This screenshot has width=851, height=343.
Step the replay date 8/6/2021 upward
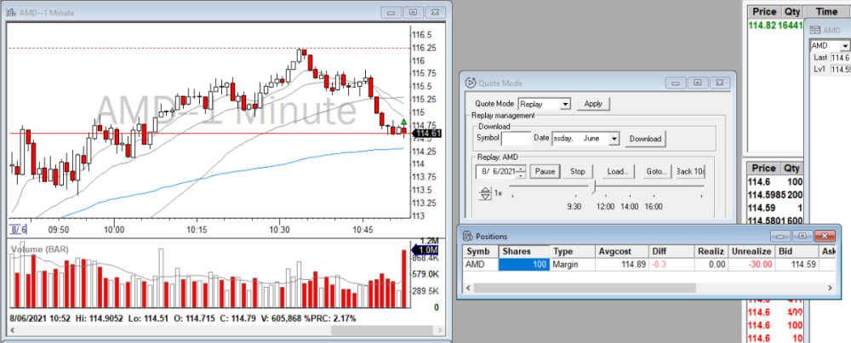pyautogui.click(x=521, y=169)
